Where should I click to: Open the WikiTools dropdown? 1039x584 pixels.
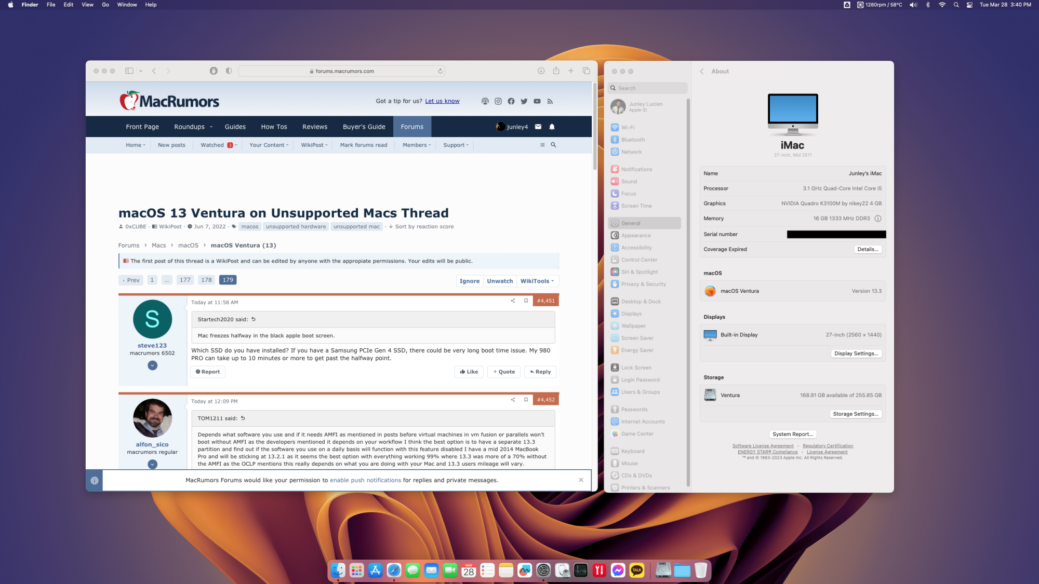[x=537, y=281]
